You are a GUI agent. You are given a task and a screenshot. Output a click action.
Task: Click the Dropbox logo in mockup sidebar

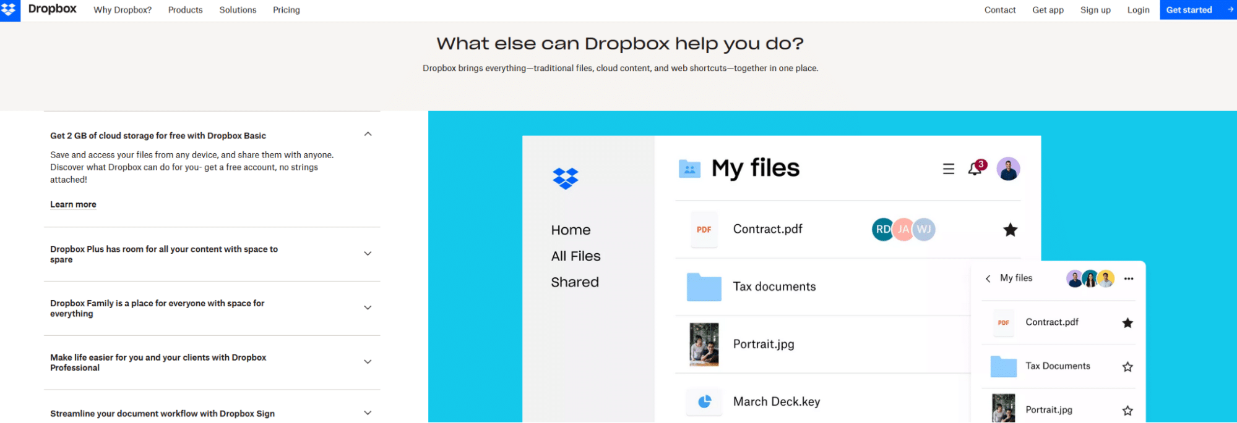[566, 178]
